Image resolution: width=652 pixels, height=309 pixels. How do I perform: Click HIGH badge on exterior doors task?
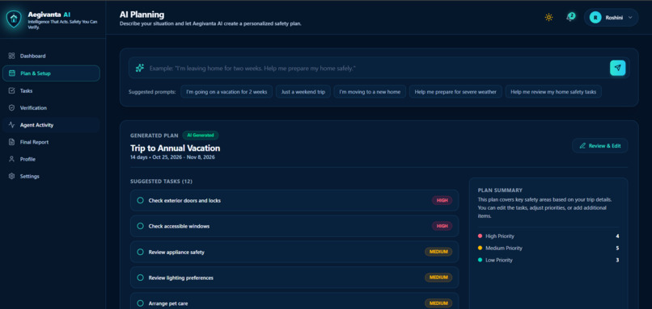442,200
